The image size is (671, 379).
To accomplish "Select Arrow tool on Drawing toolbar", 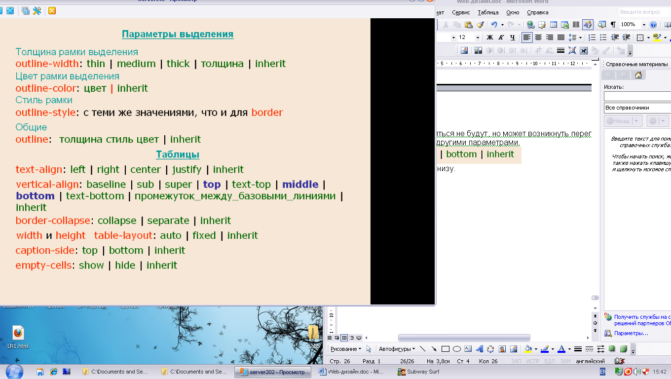I will point(434,349).
